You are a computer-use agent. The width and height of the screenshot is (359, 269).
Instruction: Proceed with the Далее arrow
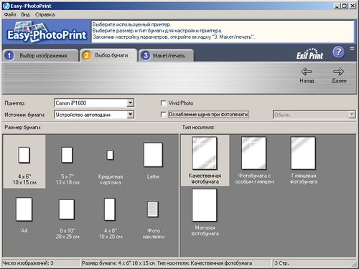(x=339, y=75)
